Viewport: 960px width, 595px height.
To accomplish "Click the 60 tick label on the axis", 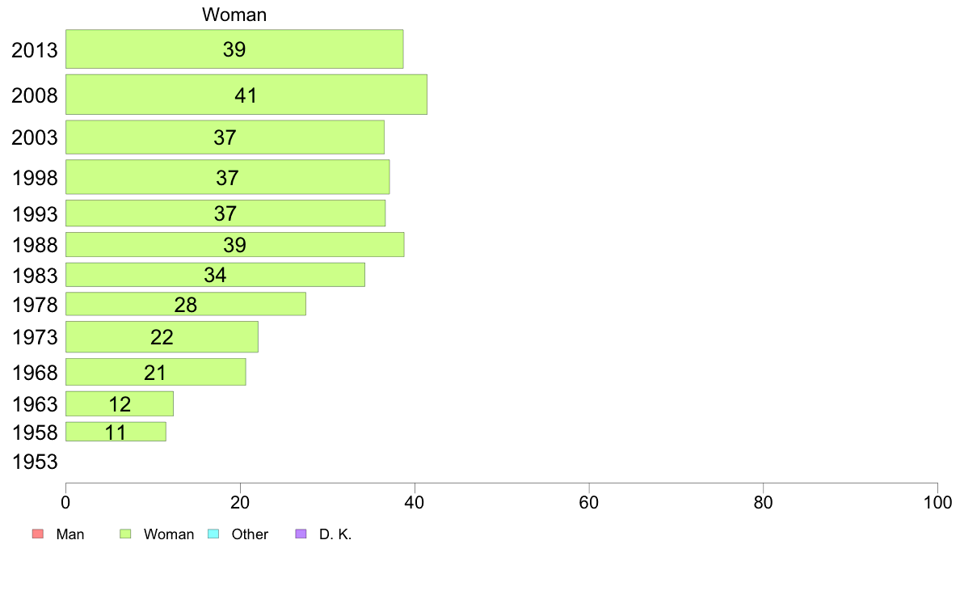I will click(588, 503).
